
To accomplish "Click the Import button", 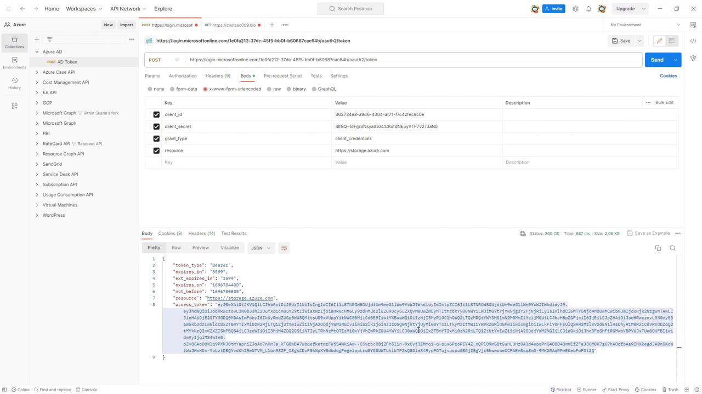I will point(127,25).
